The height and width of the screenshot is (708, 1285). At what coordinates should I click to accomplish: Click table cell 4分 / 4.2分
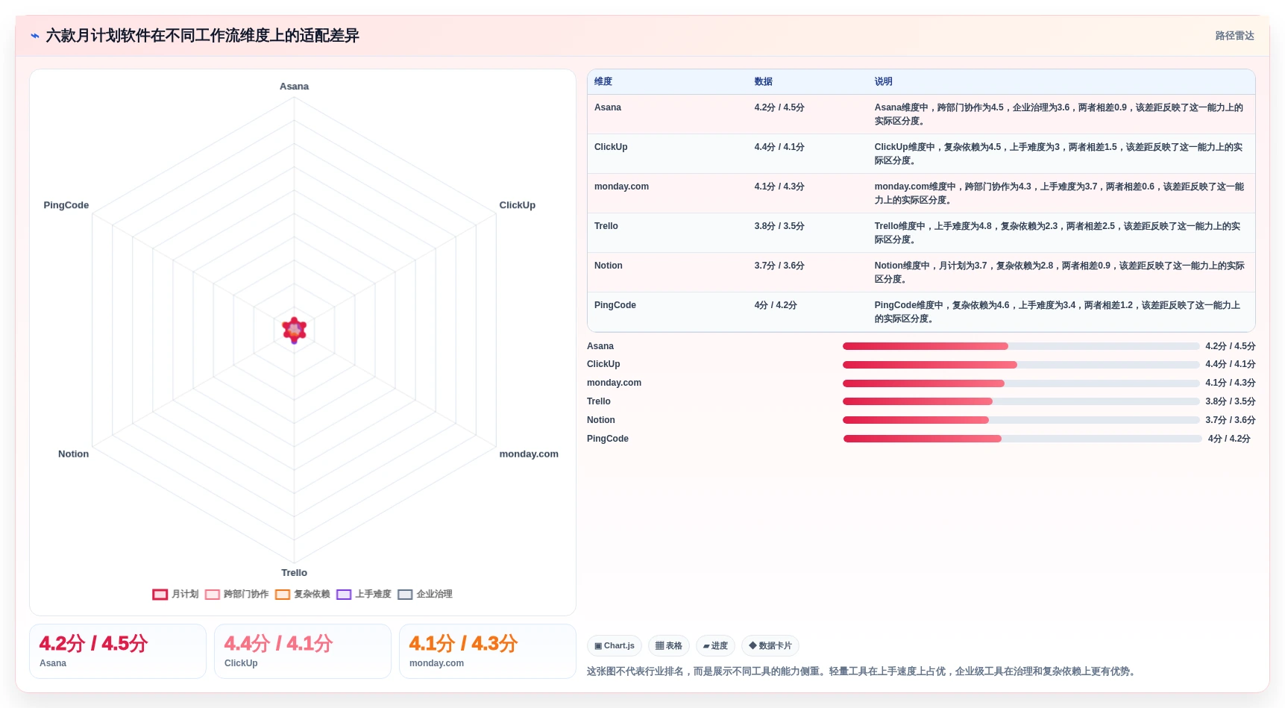pos(776,305)
